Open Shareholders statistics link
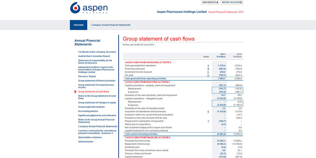The width and height of the screenshot is (316, 158). [x=90, y=137]
